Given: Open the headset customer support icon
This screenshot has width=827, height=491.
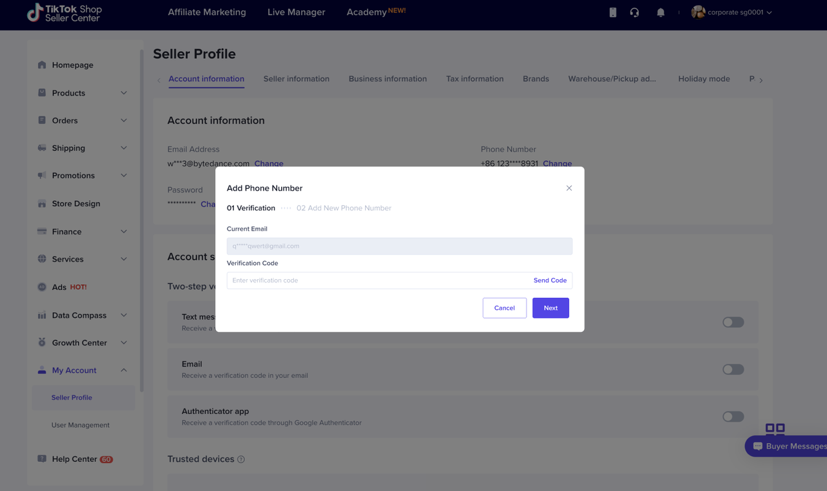Looking at the screenshot, I should coord(634,12).
